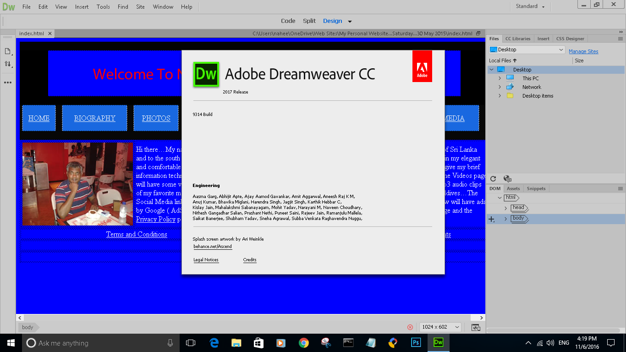Expand the Desktop items folder
This screenshot has height=352, width=626.
500,96
